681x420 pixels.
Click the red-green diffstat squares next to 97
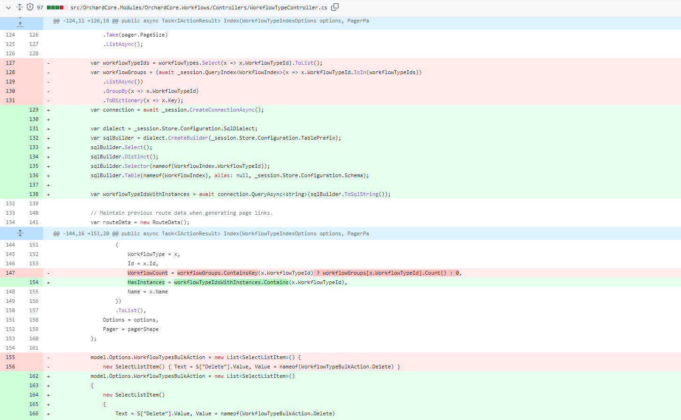57,7
